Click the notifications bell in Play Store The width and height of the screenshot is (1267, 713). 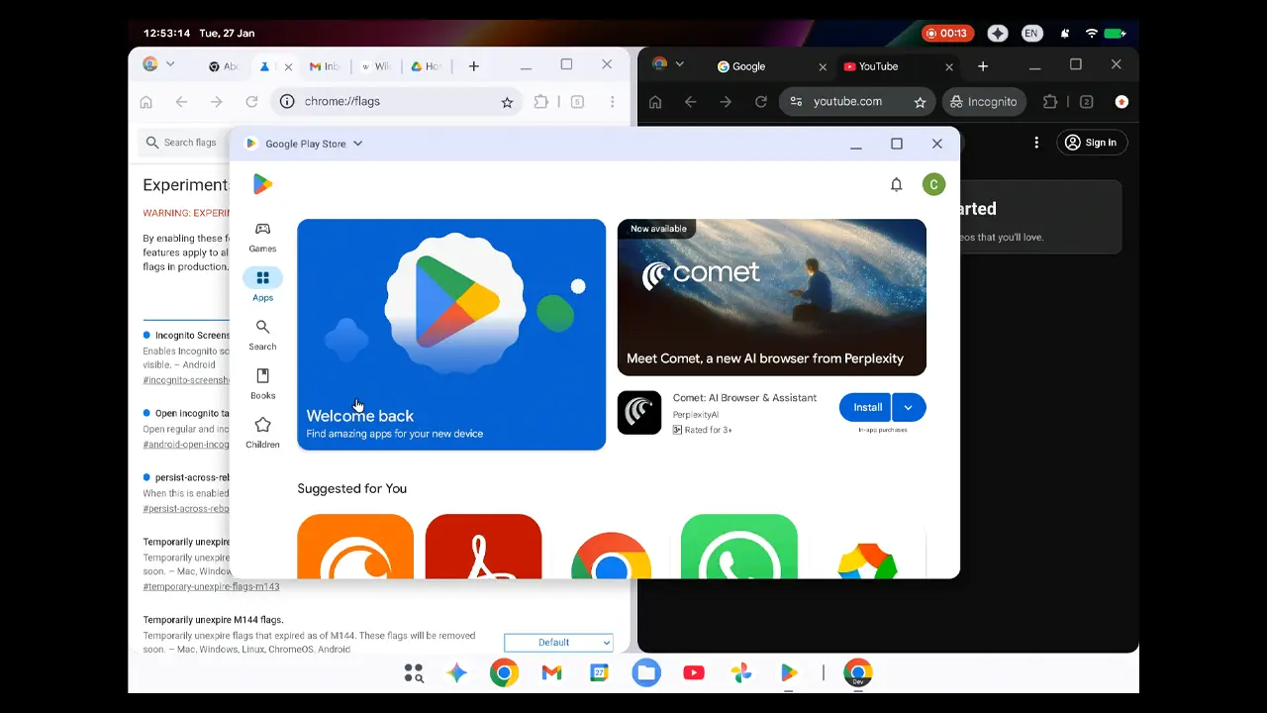click(896, 184)
